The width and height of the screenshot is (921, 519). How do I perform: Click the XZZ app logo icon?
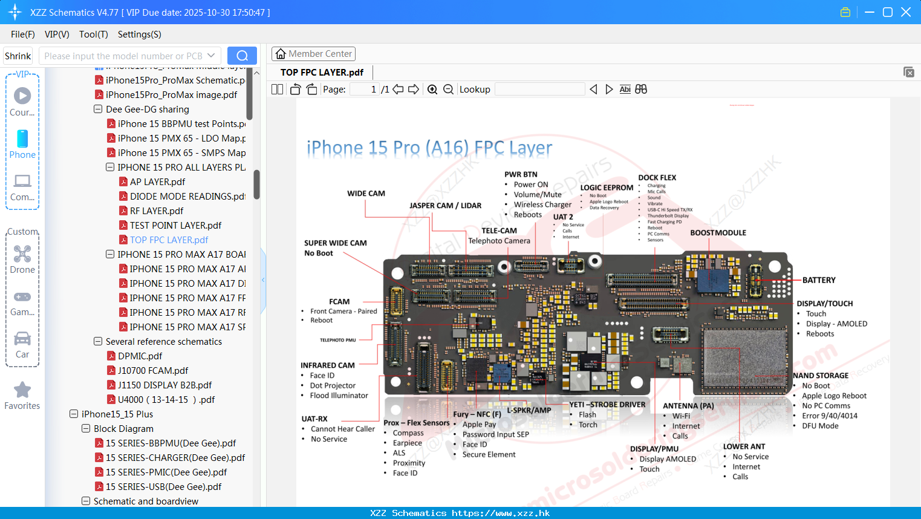(15, 12)
